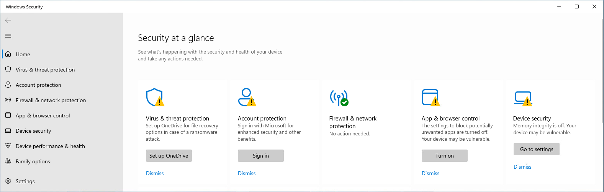604x192 pixels.
Task: Click the 'Set up OneDrive for file recovery' description
Action: pos(182,132)
